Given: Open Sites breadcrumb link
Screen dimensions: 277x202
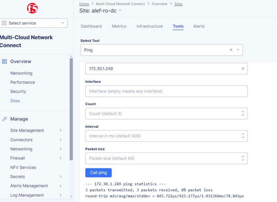Looking at the screenshot, I should (179, 4).
